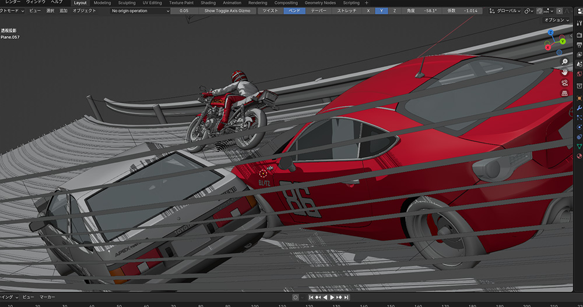Open the timeline マーカー menu
The height and width of the screenshot is (307, 583).
coord(48,297)
